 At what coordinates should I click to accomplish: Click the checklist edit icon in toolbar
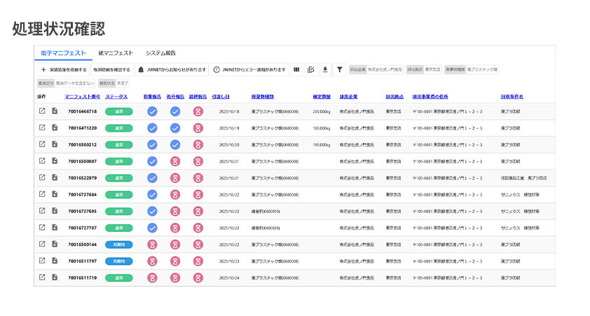[x=310, y=70]
